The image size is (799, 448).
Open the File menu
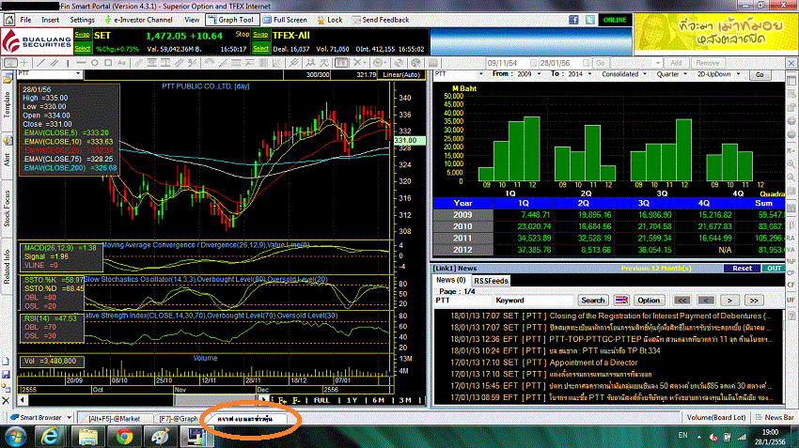tap(26, 20)
